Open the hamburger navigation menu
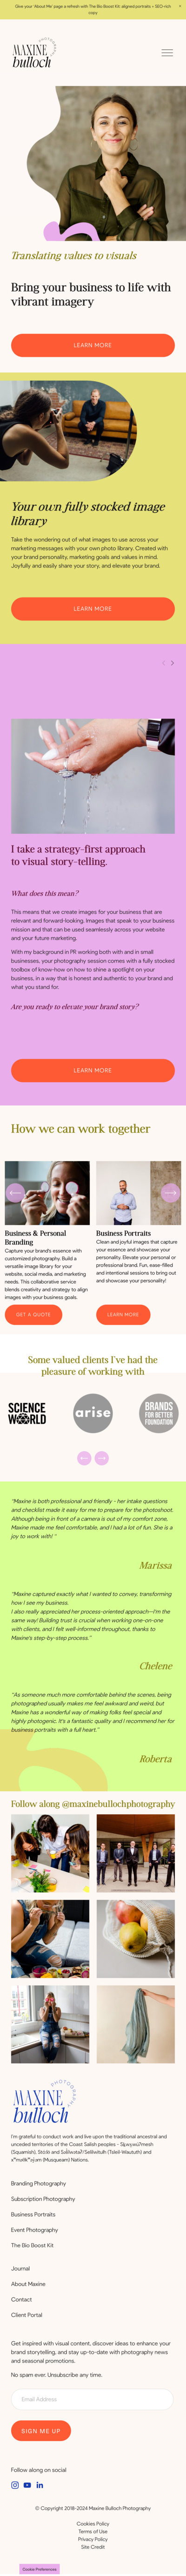Viewport: 186px width, 2576px height. click(167, 53)
